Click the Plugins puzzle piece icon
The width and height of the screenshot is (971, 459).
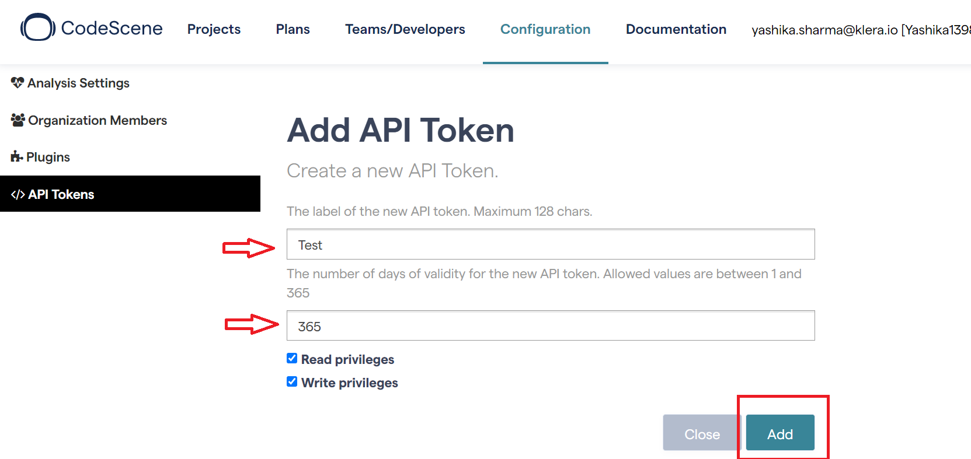tap(17, 157)
